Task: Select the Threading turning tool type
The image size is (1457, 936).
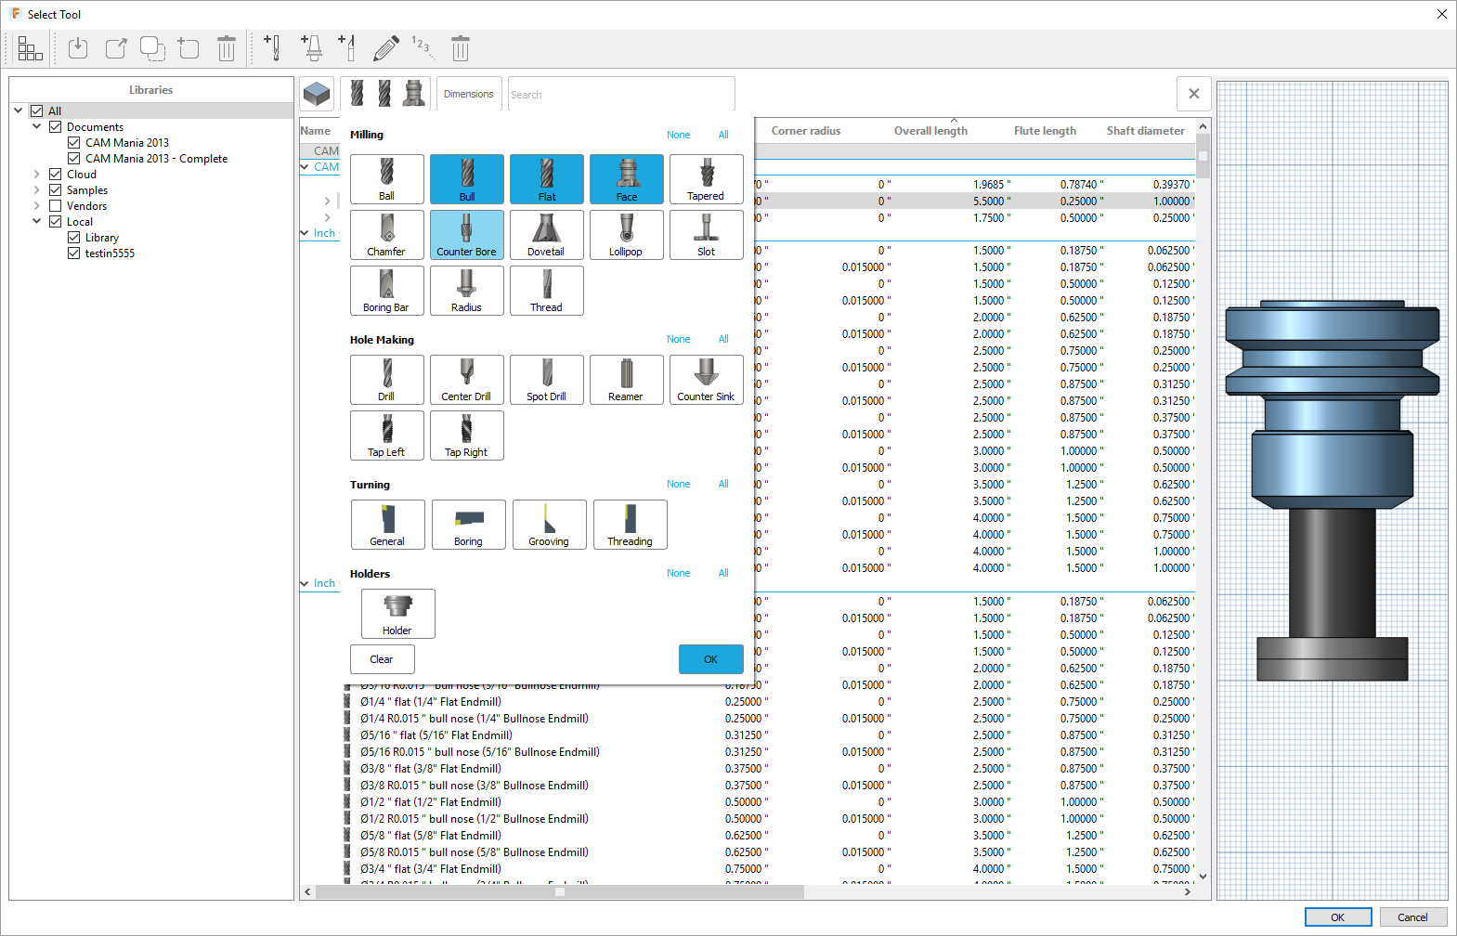Action: 631,525
